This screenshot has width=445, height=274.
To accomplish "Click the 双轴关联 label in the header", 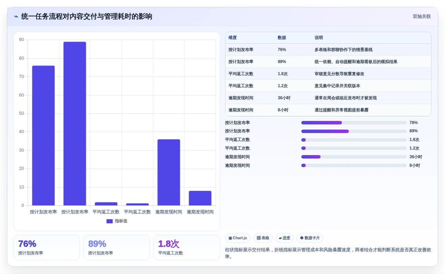I will pyautogui.click(x=422, y=17).
